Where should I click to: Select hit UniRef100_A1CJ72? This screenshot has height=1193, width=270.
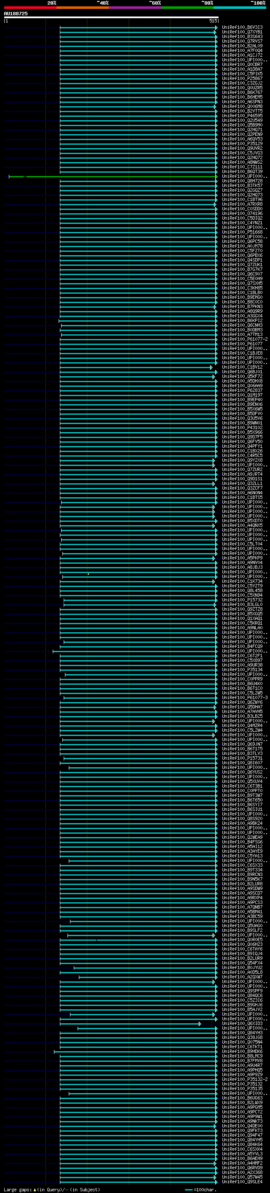coord(242,55)
